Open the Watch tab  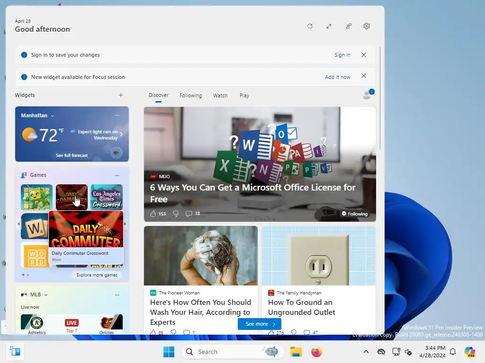click(x=220, y=95)
